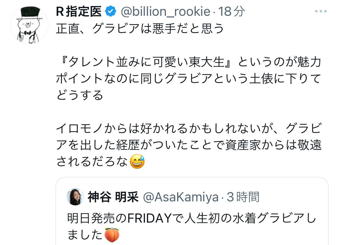Click the ました text in quoted tweet
Image resolution: width=339 pixels, height=245 pixels.
[x=85, y=235]
